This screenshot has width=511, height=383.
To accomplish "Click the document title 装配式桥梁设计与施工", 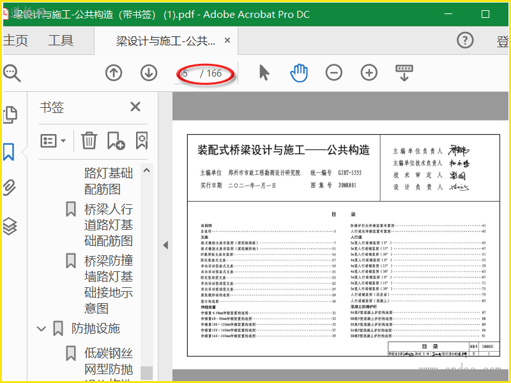I will click(x=251, y=150).
